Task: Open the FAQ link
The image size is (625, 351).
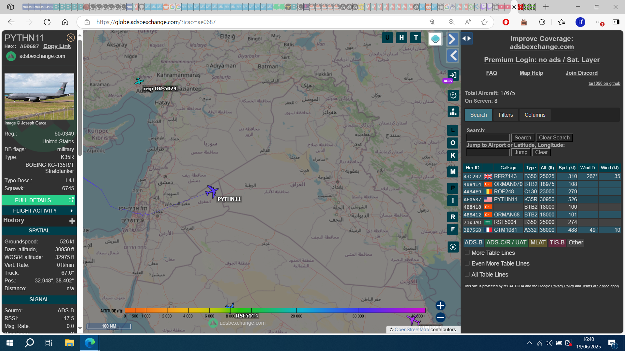Action: (x=492, y=73)
